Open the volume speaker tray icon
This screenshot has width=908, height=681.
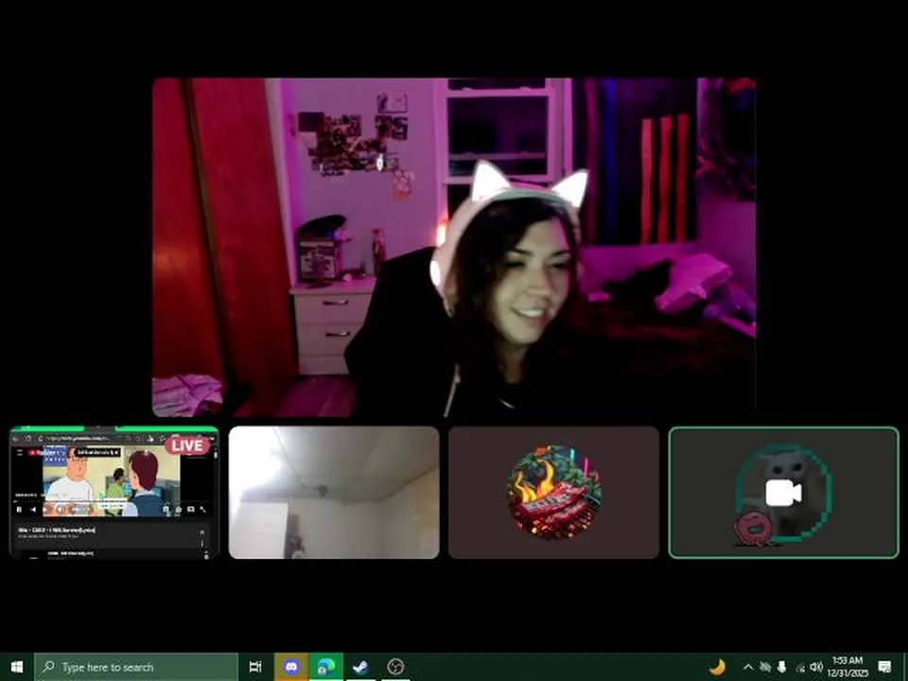pos(816,667)
